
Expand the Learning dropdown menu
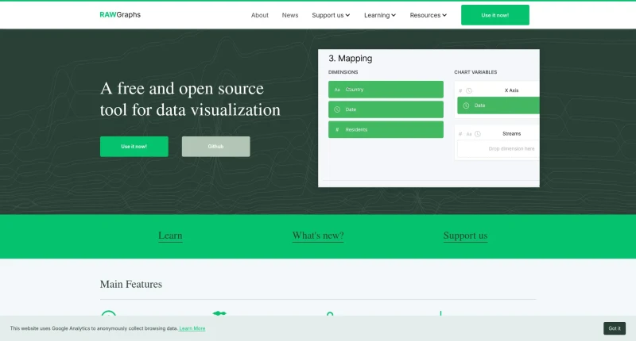coord(380,15)
